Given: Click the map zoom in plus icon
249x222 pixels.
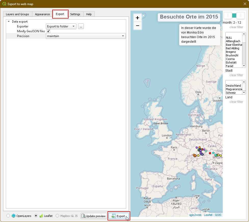Looking at the screenshot, I should [138, 18].
